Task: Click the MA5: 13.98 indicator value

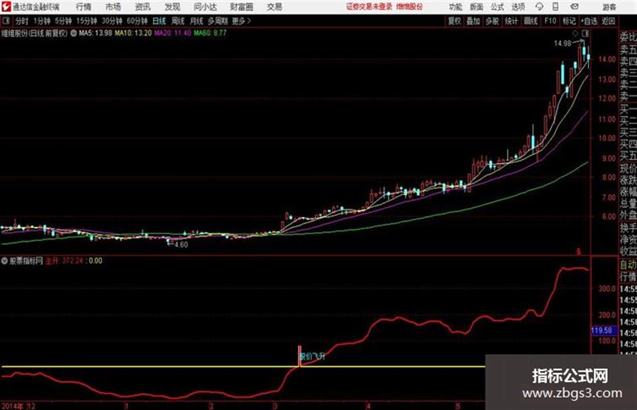Action: pyautogui.click(x=96, y=33)
